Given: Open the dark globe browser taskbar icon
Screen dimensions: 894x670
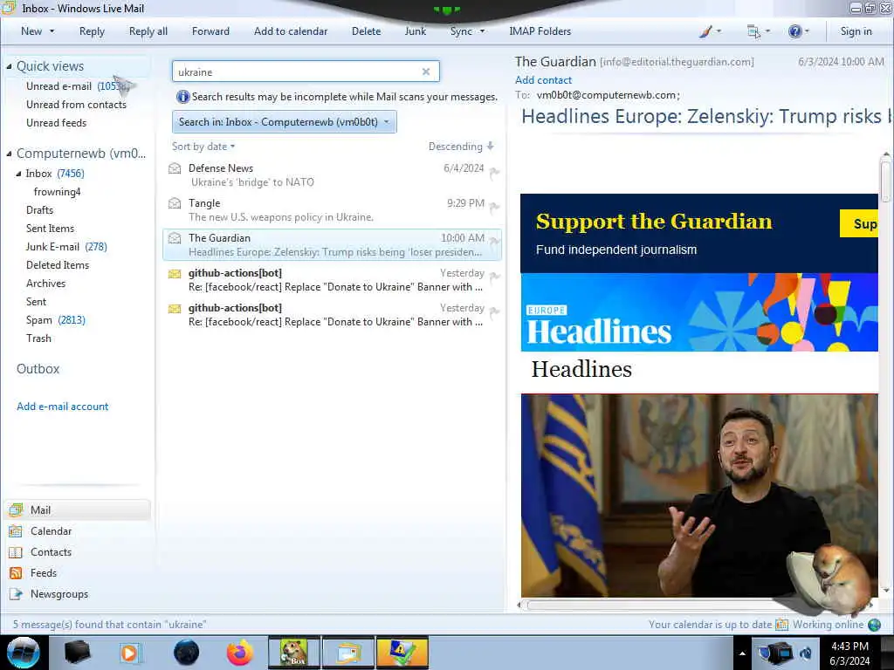Looking at the screenshot, I should click(186, 653).
